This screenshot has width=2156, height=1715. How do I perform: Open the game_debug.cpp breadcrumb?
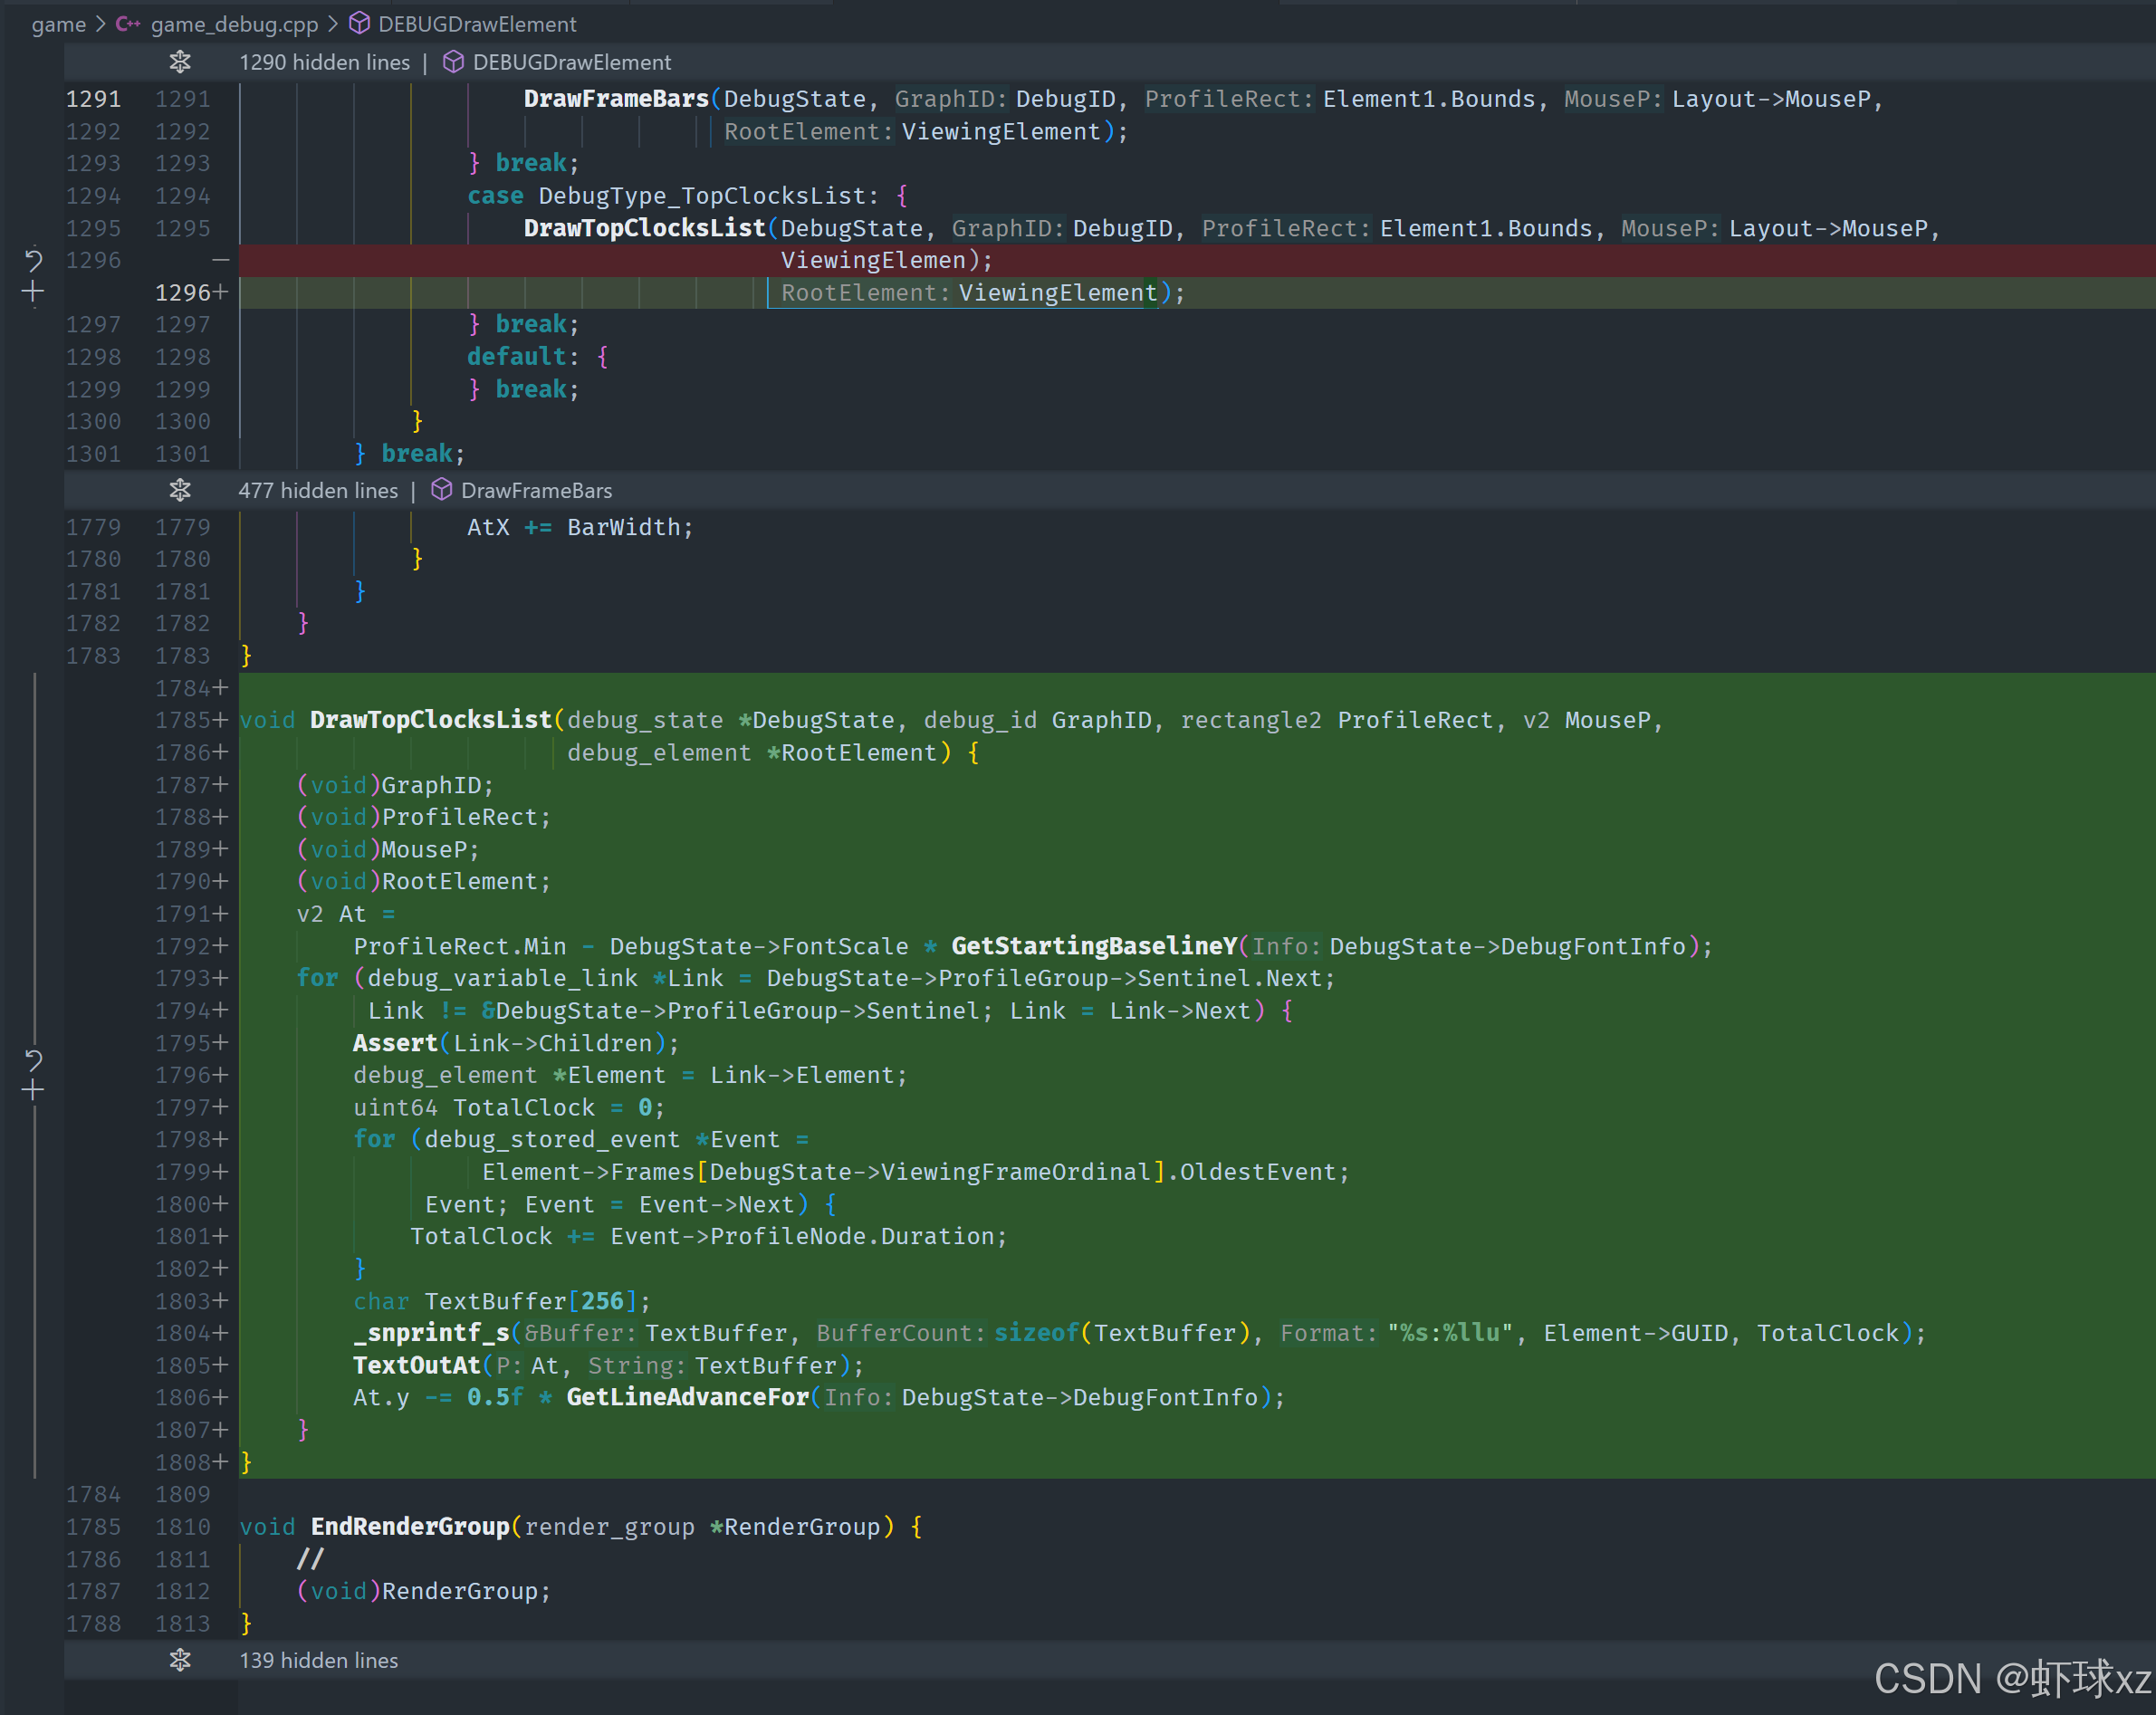(234, 24)
